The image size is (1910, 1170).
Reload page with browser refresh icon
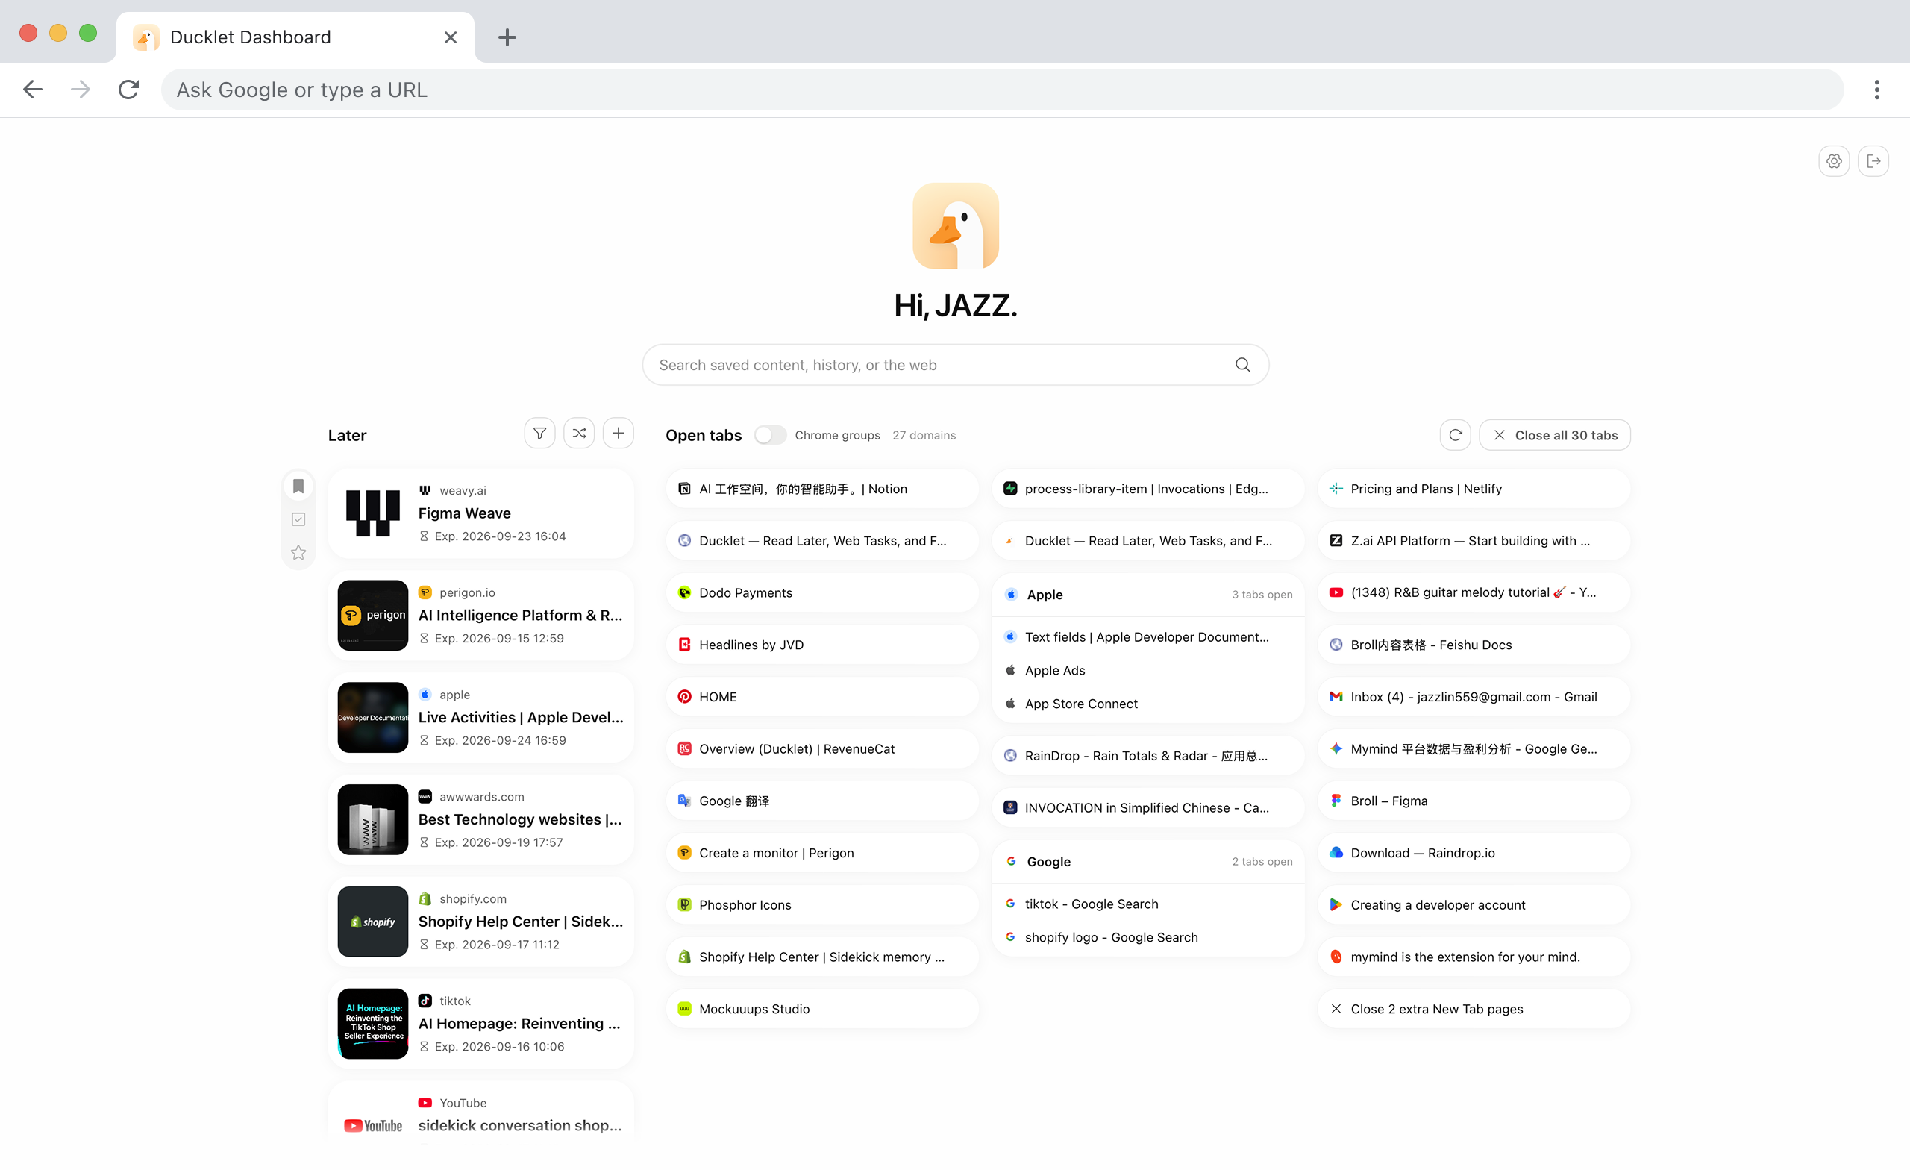(128, 90)
